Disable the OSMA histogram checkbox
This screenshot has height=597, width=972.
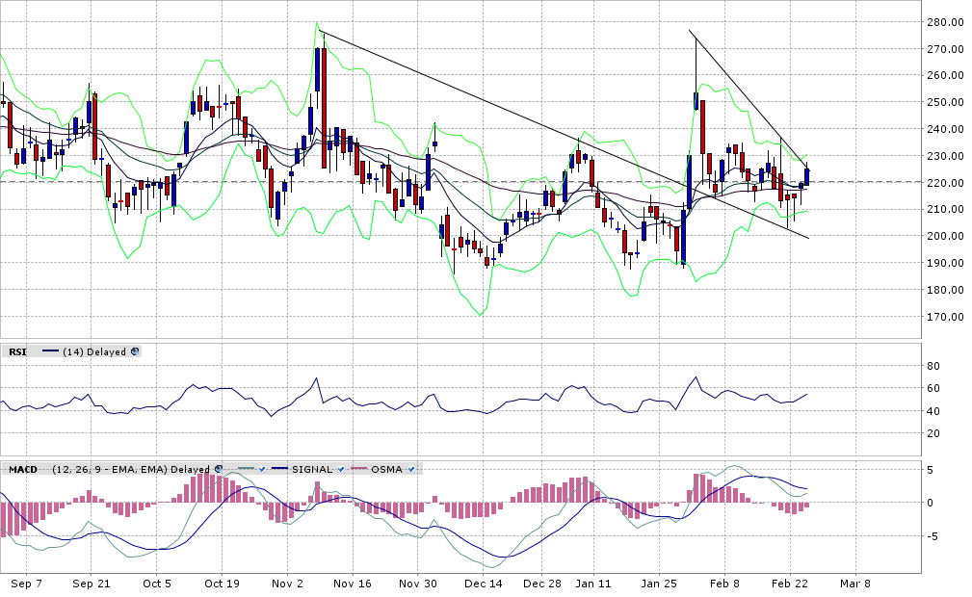point(411,469)
